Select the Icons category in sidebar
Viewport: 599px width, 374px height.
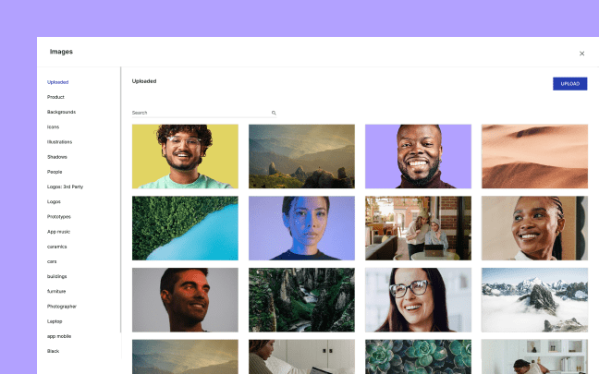53,127
